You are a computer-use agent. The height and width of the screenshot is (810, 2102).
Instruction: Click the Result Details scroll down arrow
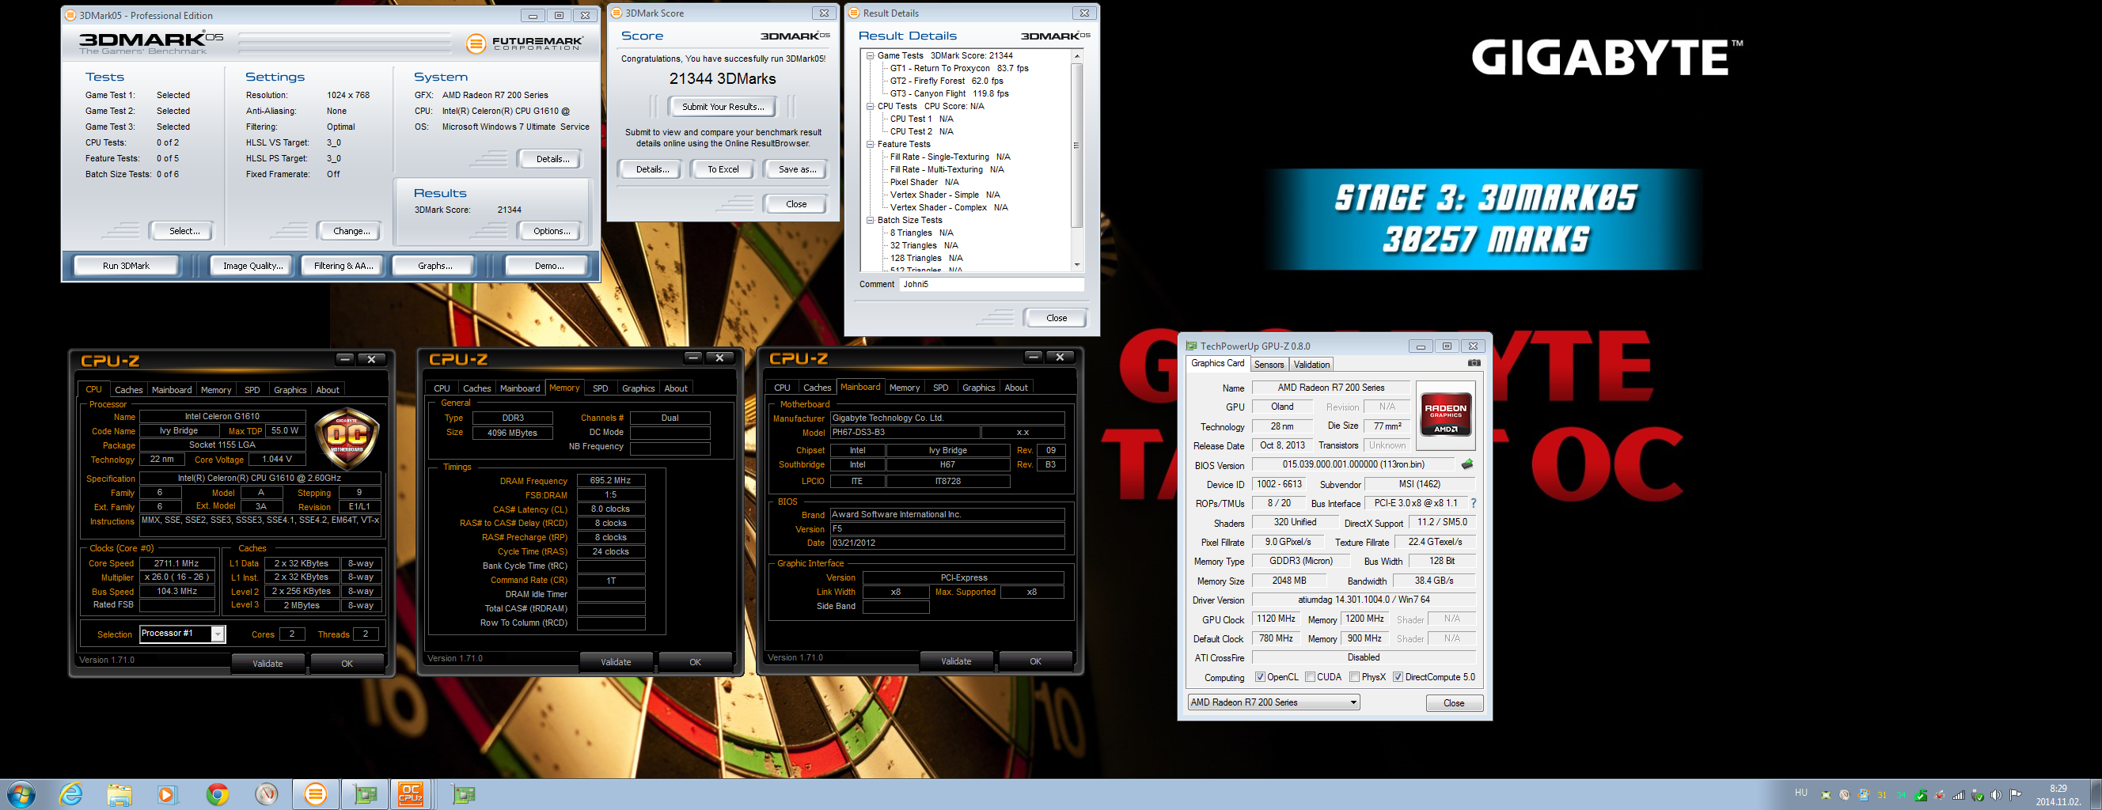[x=1077, y=264]
